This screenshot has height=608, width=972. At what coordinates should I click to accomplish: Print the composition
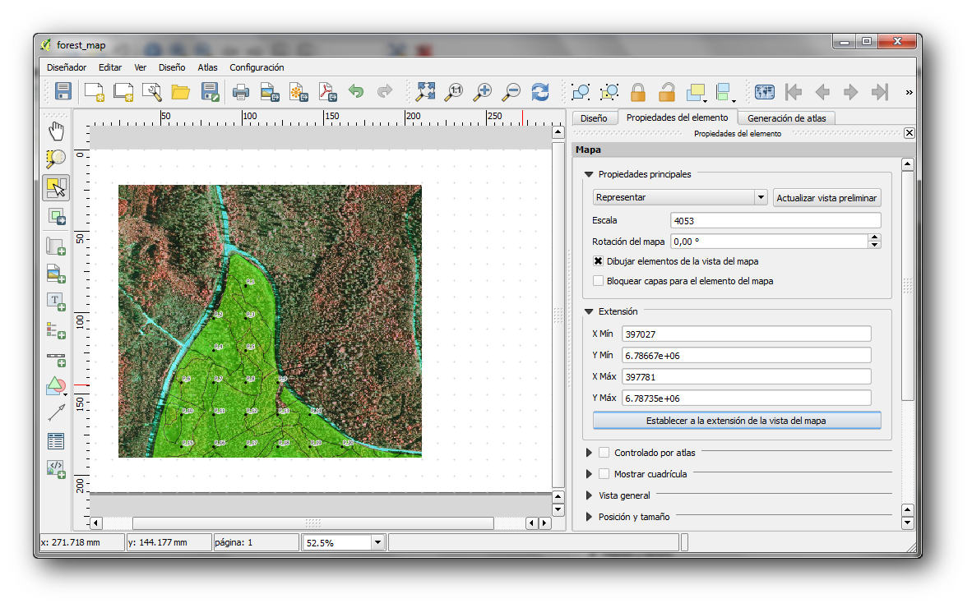(240, 92)
